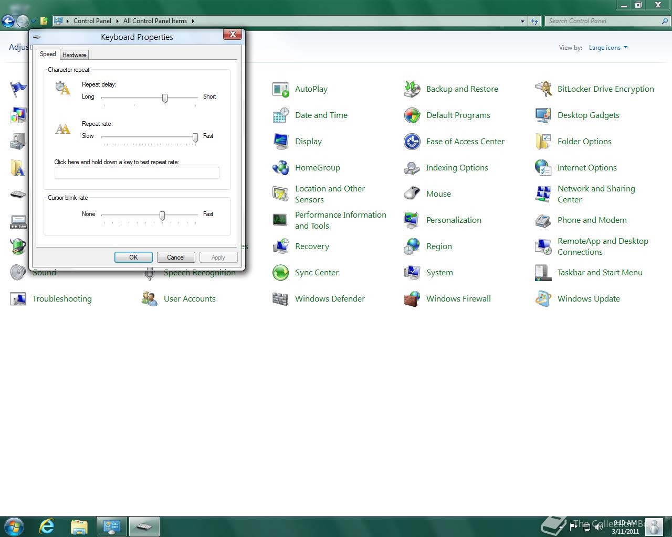Open RemoteApp and Desktop Connections icon
The image size is (672, 537).
pyautogui.click(x=543, y=246)
